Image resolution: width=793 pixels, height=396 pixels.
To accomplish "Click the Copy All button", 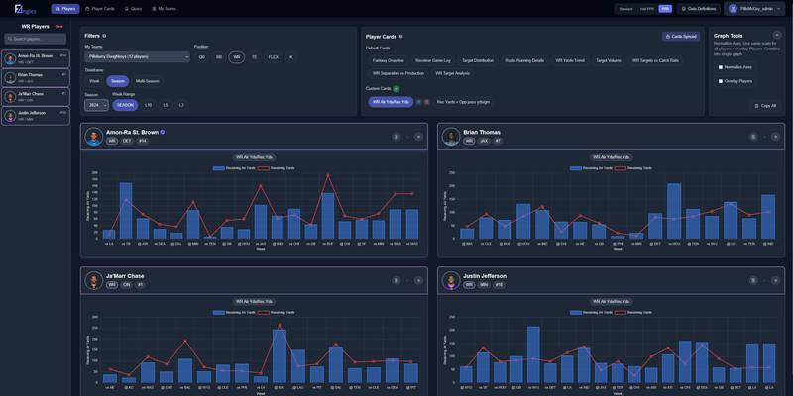I will (765, 105).
